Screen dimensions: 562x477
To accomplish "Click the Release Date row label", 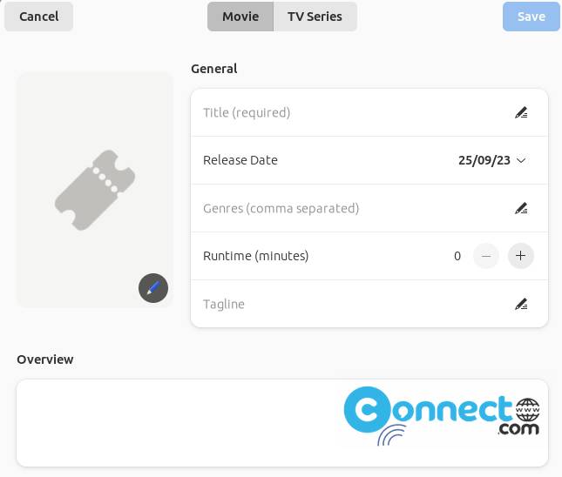I will (x=240, y=160).
